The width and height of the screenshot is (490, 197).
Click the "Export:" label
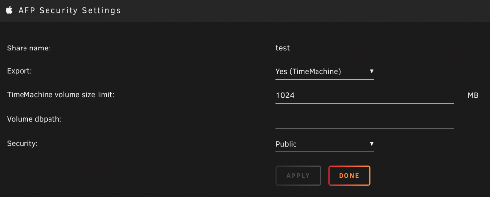[20, 71]
